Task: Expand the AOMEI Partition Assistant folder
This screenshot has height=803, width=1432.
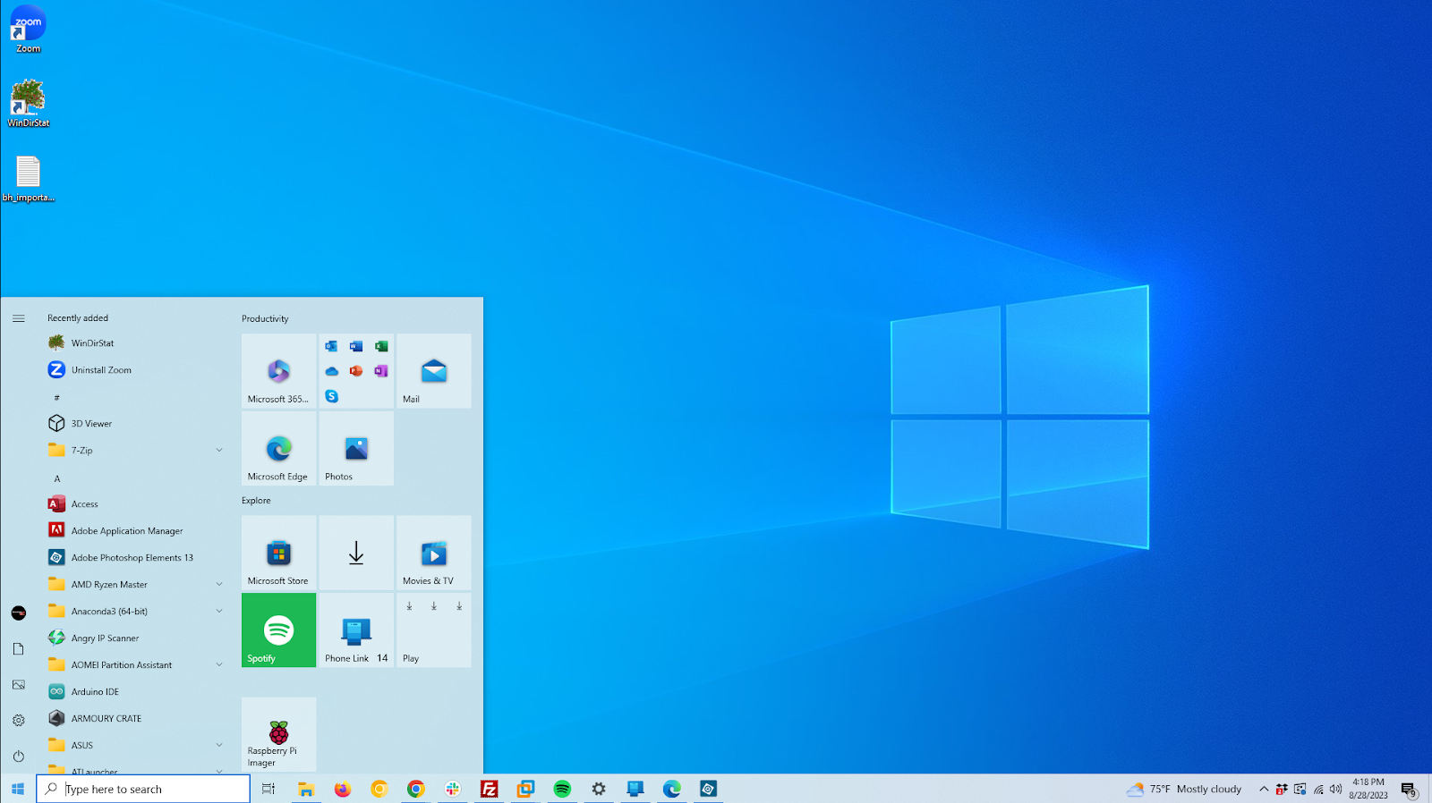Action: point(219,665)
